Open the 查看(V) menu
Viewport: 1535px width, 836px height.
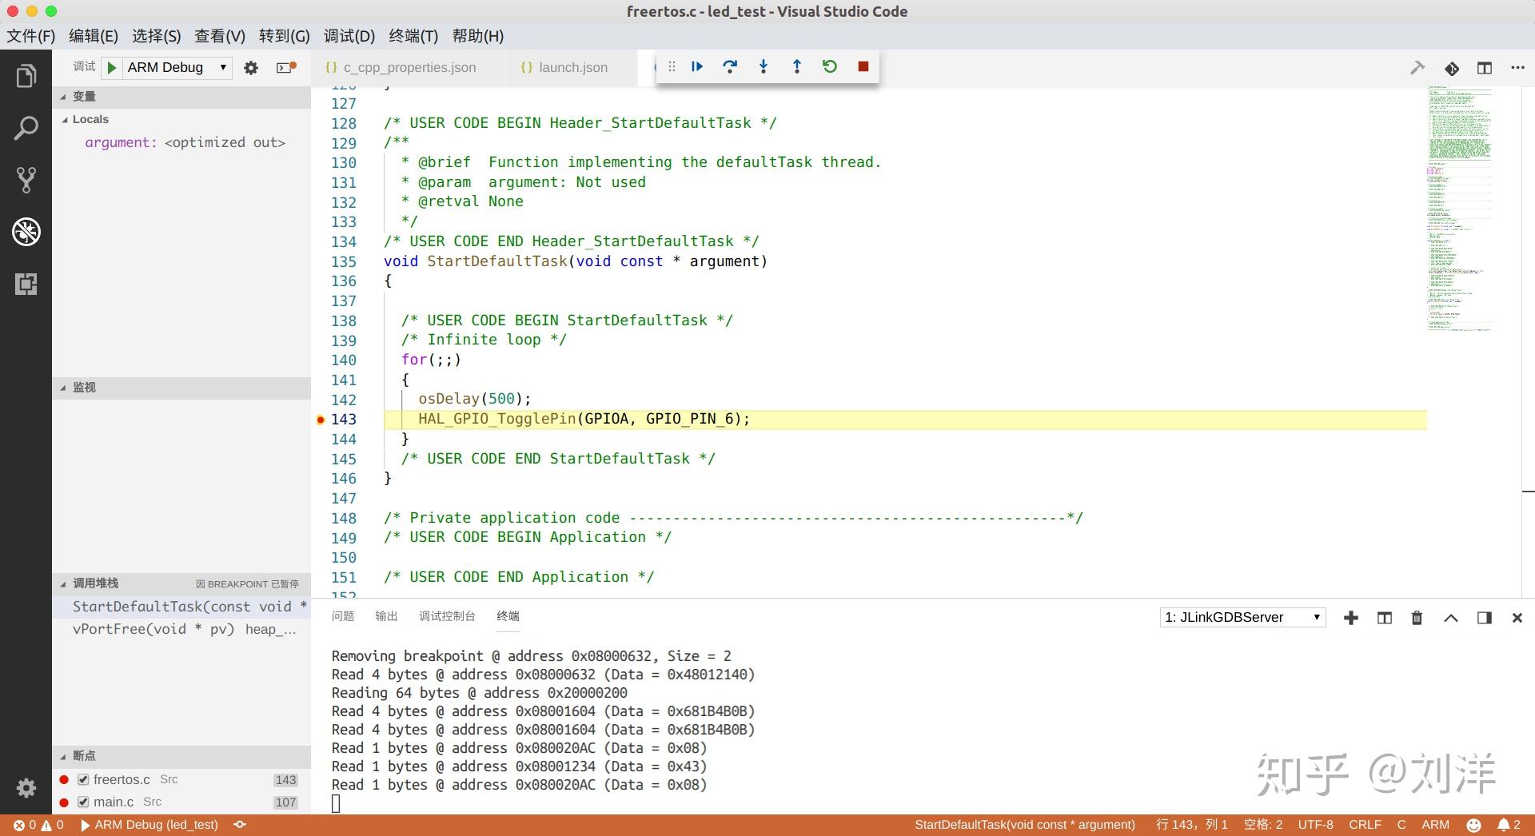point(220,36)
